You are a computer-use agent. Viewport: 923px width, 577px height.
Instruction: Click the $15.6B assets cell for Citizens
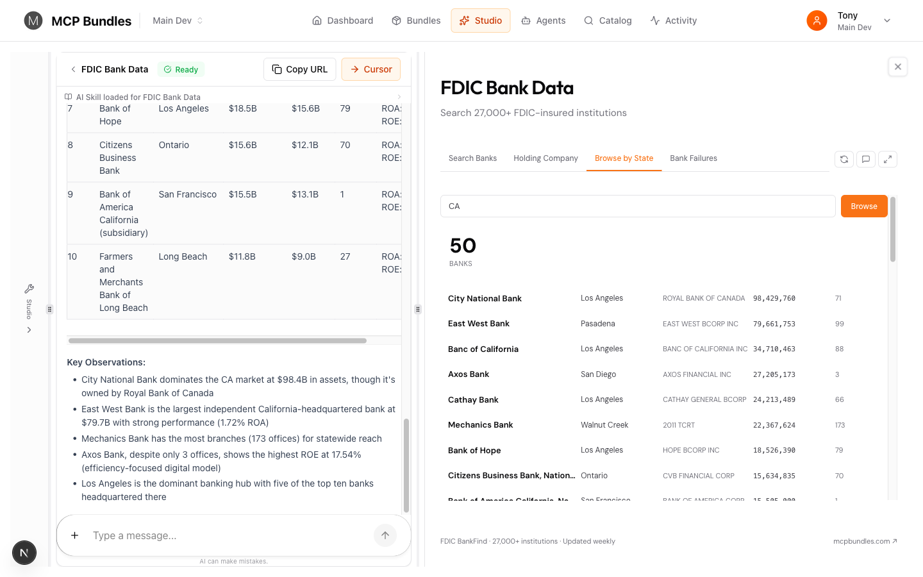coord(242,145)
